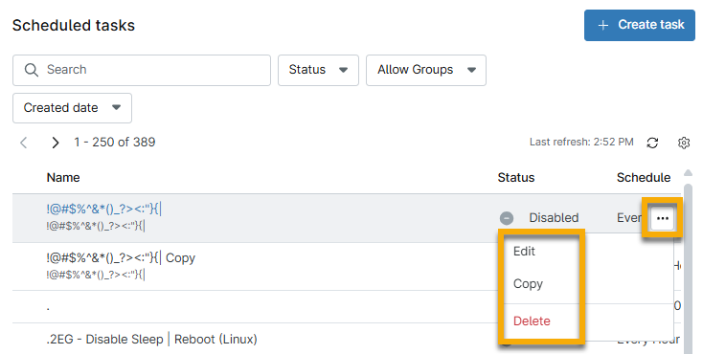Go to previous page with left chevron
The image size is (703, 354).
point(24,143)
